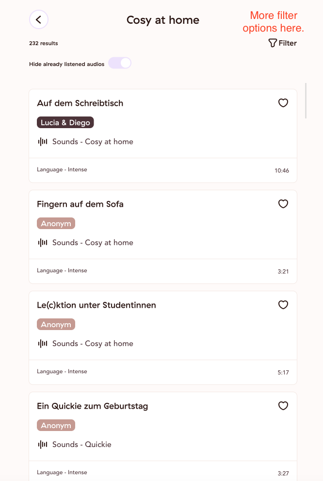The width and height of the screenshot is (323, 481).
Task: Click Anonym tag under Ein Quickie zum Geburtstag
Action: click(56, 425)
